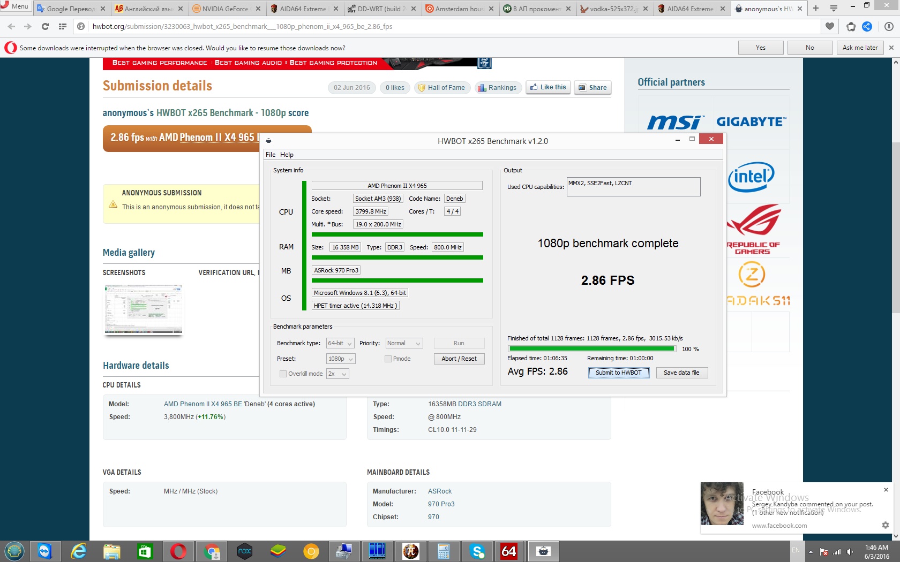Click the MSI partner logo
This screenshot has width=900, height=562.
pos(675,123)
